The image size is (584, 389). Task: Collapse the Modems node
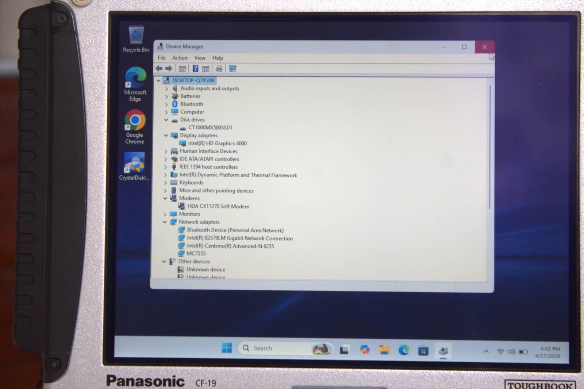pos(165,198)
